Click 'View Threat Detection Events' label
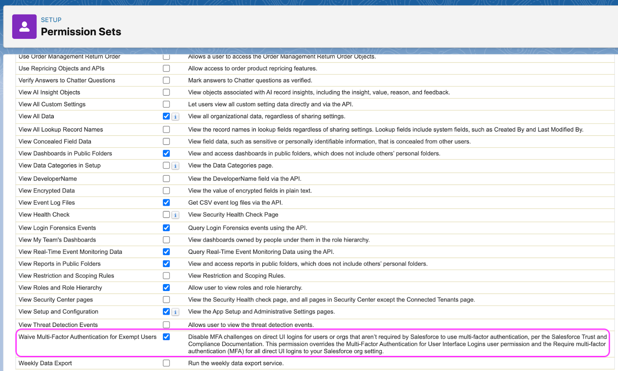Viewport: 618px width, 371px height. pos(58,325)
